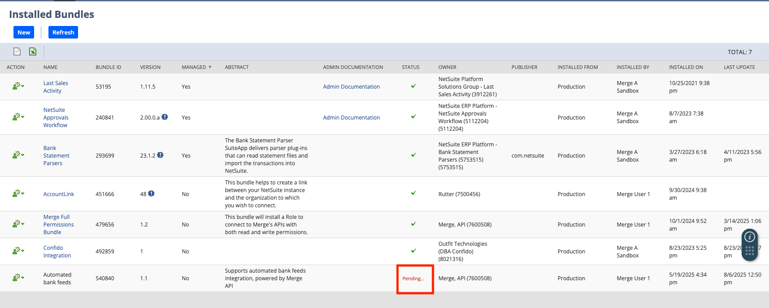The image size is (769, 308).
Task: Open the Merge Full Permissions Bundle link
Action: (x=58, y=224)
